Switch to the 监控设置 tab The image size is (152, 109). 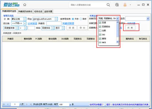point(48,12)
